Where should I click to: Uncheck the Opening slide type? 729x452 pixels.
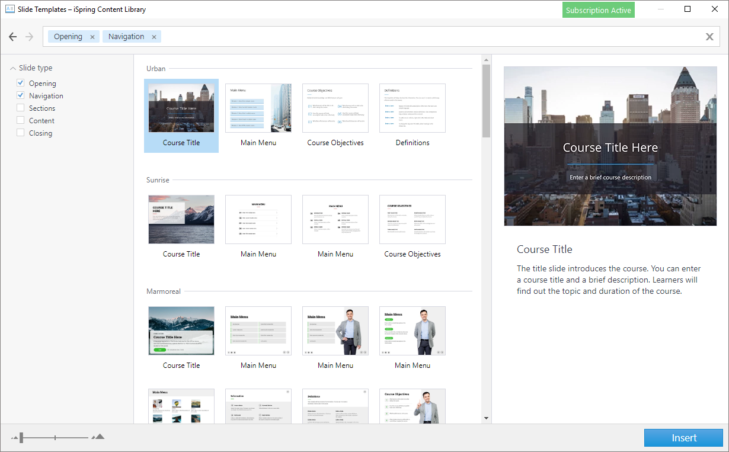pyautogui.click(x=21, y=83)
